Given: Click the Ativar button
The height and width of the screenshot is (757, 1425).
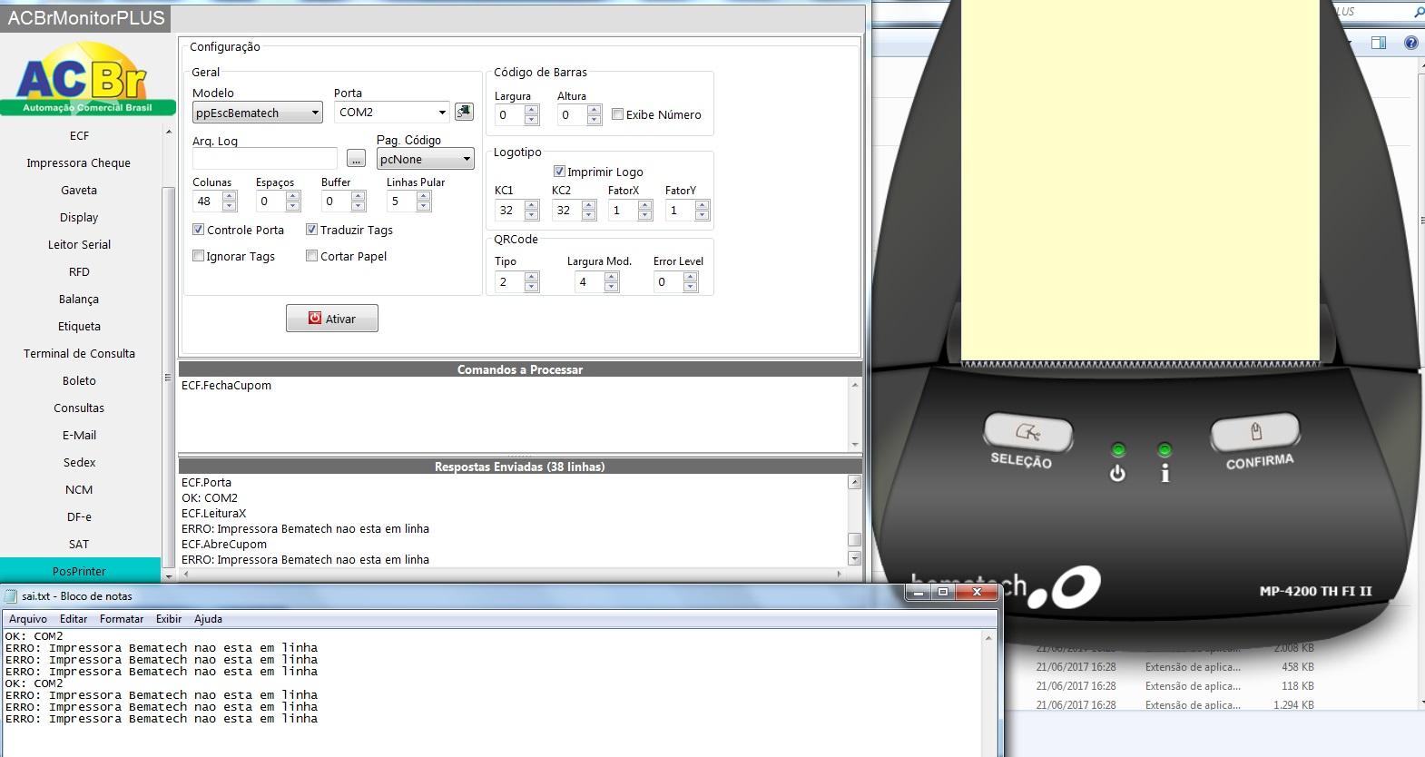Looking at the screenshot, I should tap(332, 319).
